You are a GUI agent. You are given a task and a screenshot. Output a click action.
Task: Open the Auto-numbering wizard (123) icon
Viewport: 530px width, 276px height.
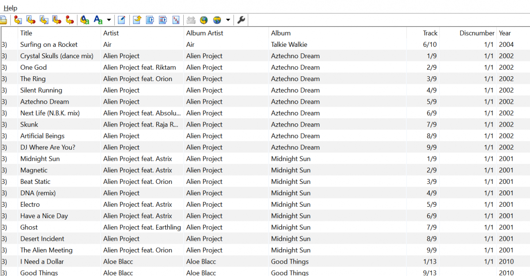tap(176, 20)
